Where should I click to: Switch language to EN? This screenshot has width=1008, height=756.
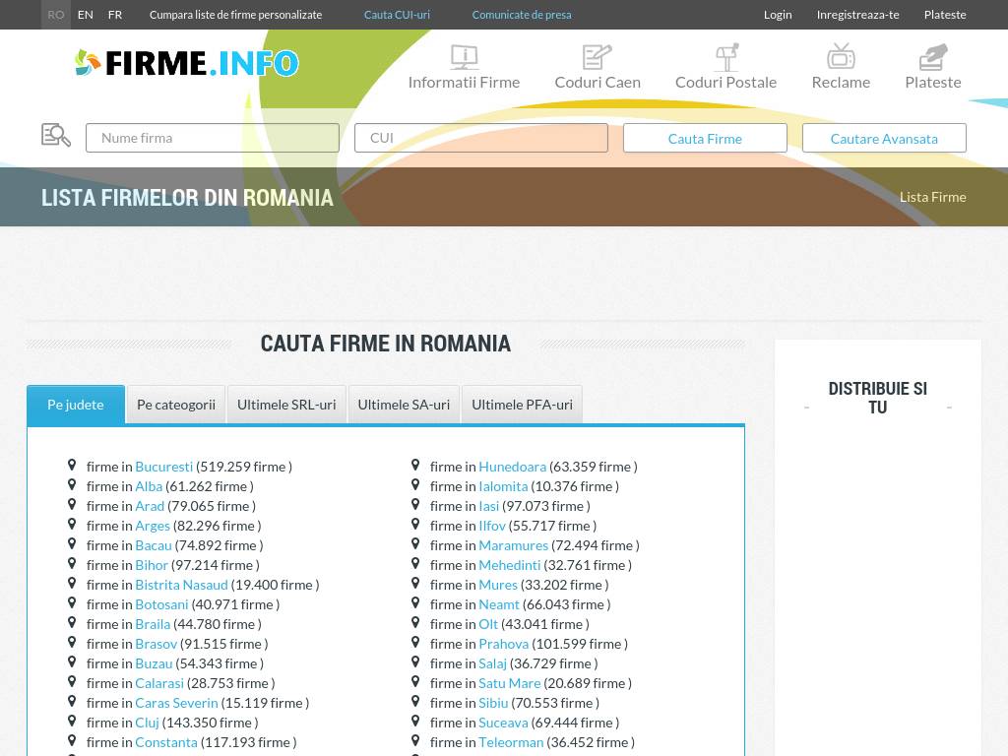(x=86, y=15)
